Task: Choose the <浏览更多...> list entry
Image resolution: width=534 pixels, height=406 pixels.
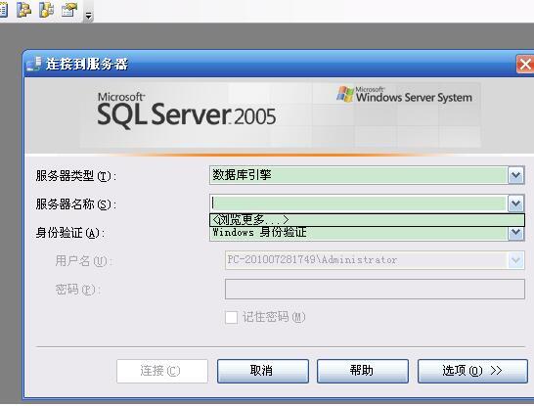Action: point(367,220)
